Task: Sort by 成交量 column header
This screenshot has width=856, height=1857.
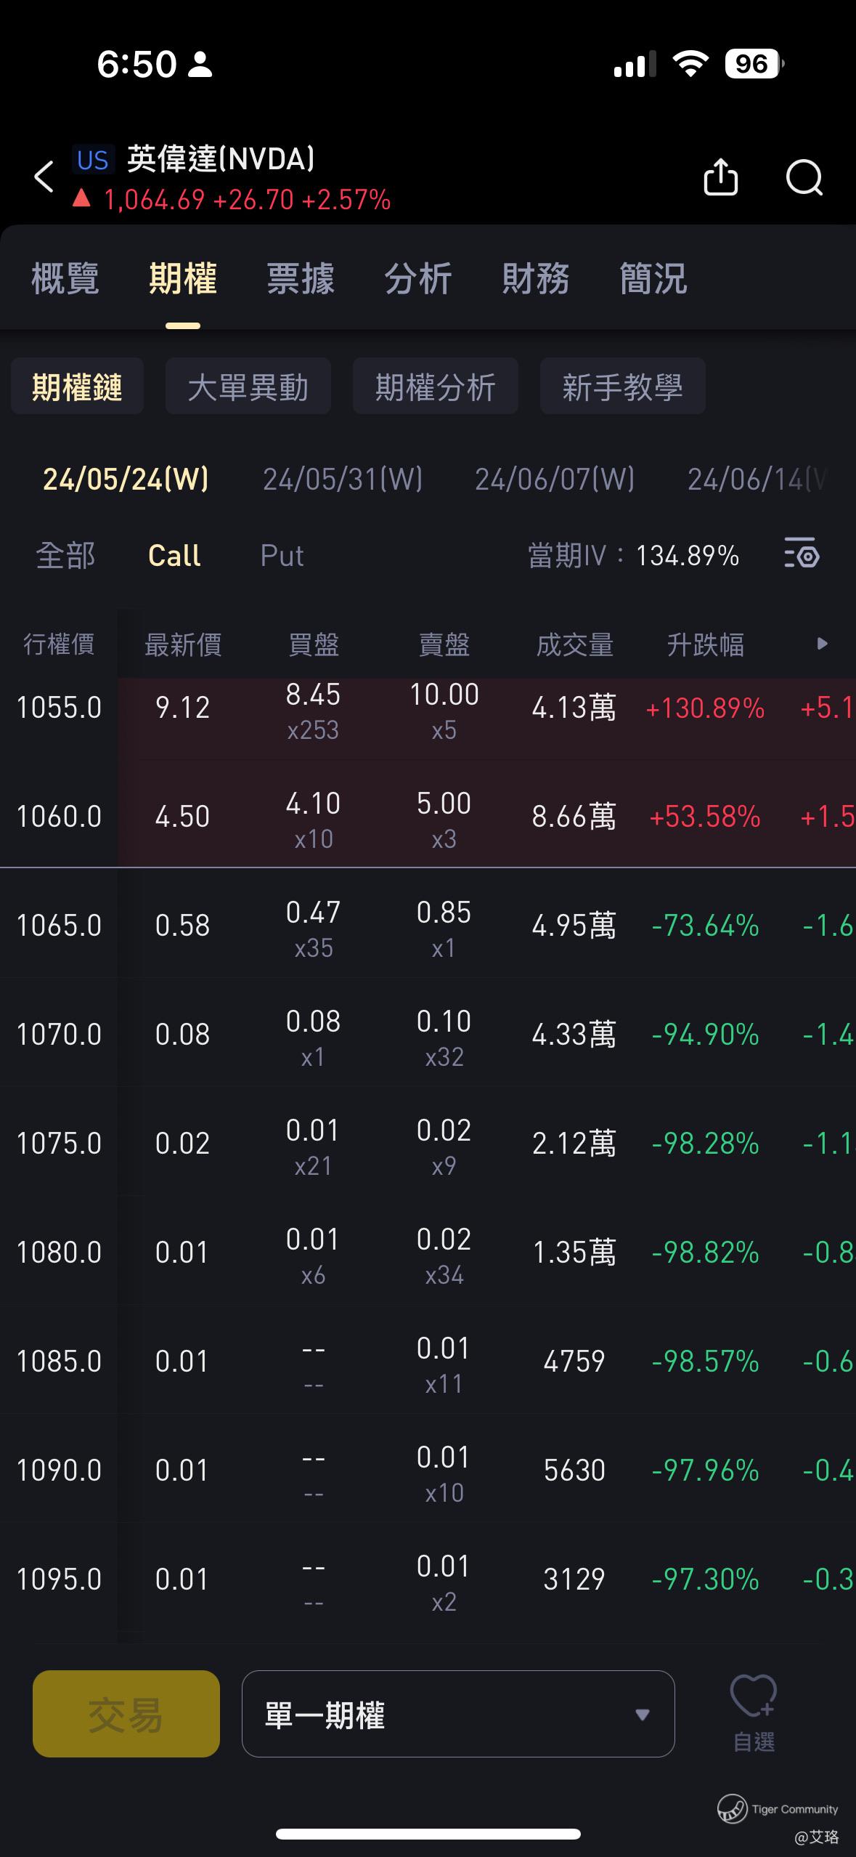Action: pos(574,644)
